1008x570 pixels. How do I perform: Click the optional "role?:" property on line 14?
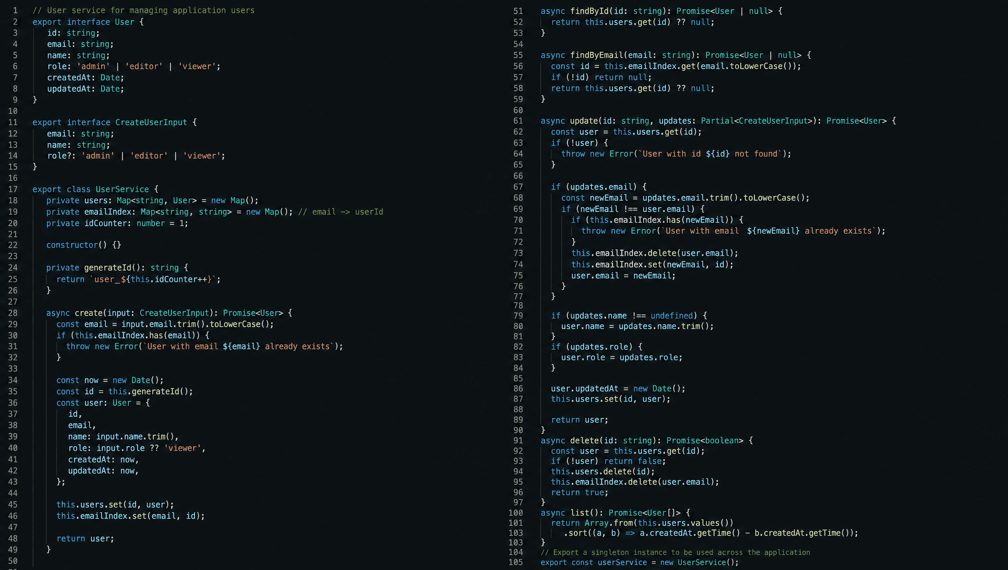[x=61, y=156]
